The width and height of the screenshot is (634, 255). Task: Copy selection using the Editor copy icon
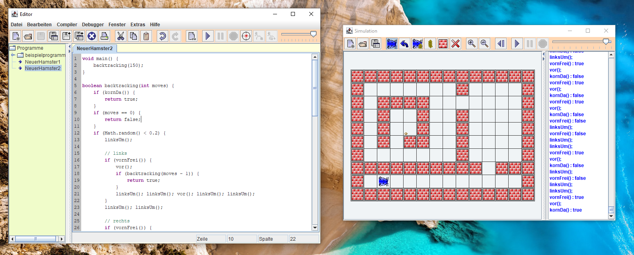click(133, 36)
